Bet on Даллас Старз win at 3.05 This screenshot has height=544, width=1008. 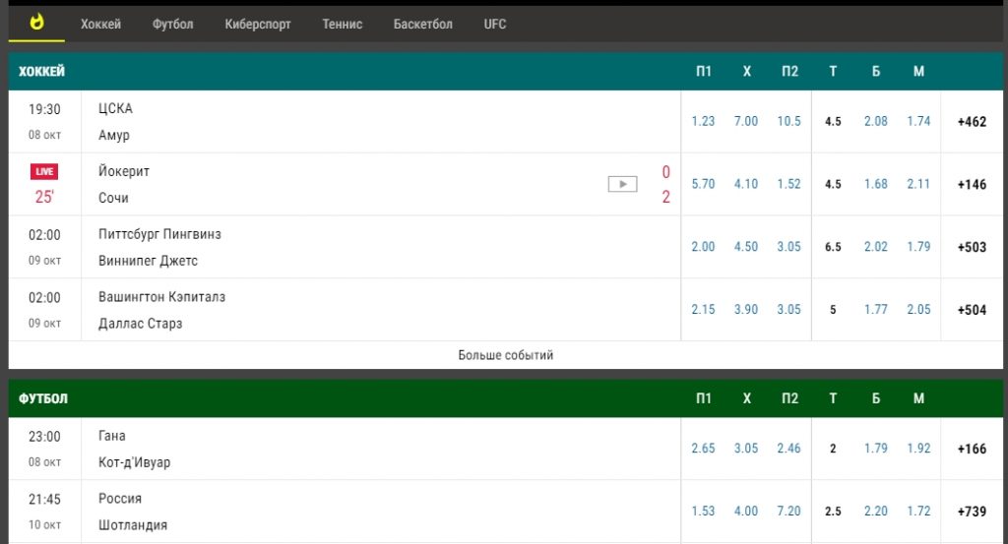(x=788, y=310)
